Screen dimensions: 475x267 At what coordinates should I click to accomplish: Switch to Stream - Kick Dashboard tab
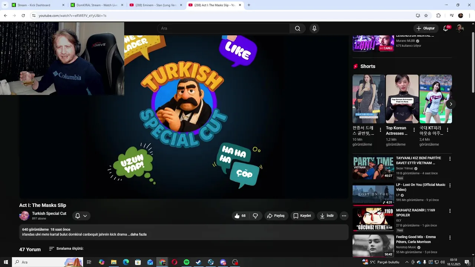click(x=38, y=5)
